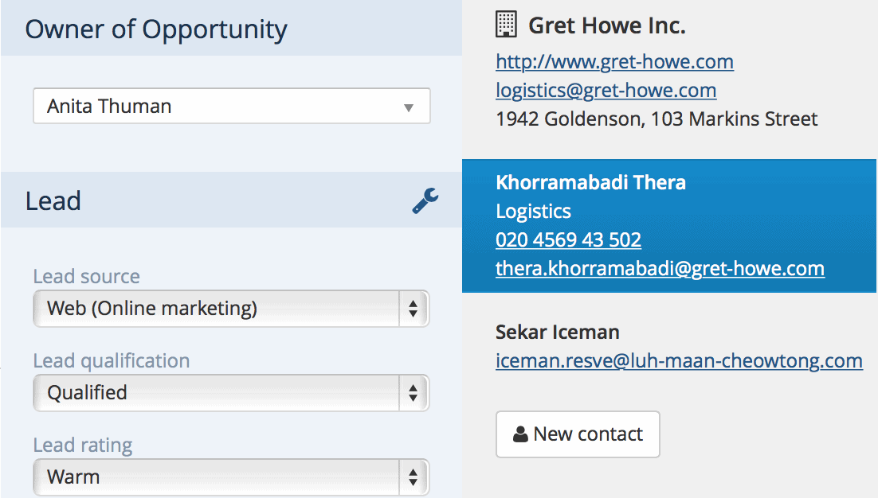Screen dimensions: 878x498
Task: Select the Sekar Iceman contact name
Action: click(557, 332)
